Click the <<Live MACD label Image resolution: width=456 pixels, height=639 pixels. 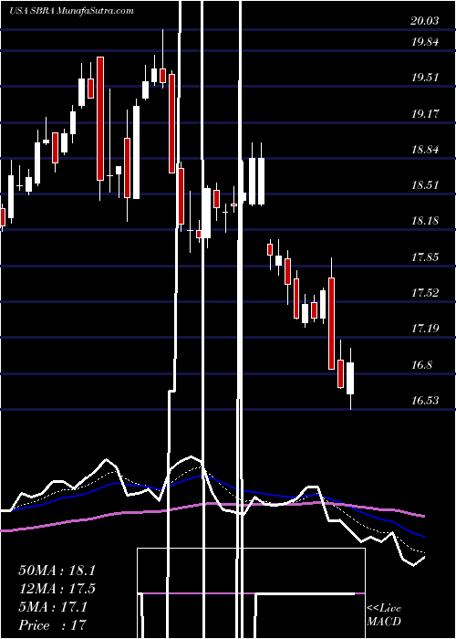click(x=384, y=614)
